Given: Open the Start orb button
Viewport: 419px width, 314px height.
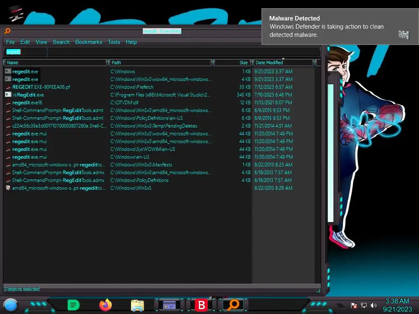Looking at the screenshot, I should [11, 305].
